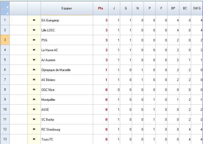
Task: Click the Lille LOSC team name cell
Action: [67, 30]
